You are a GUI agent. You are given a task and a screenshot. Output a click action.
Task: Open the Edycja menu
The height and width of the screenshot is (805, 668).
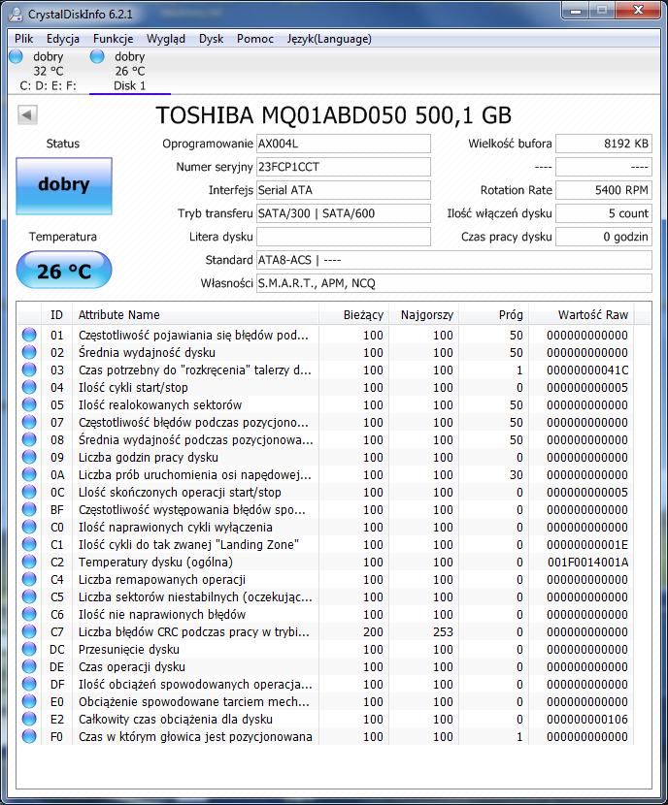pos(63,39)
